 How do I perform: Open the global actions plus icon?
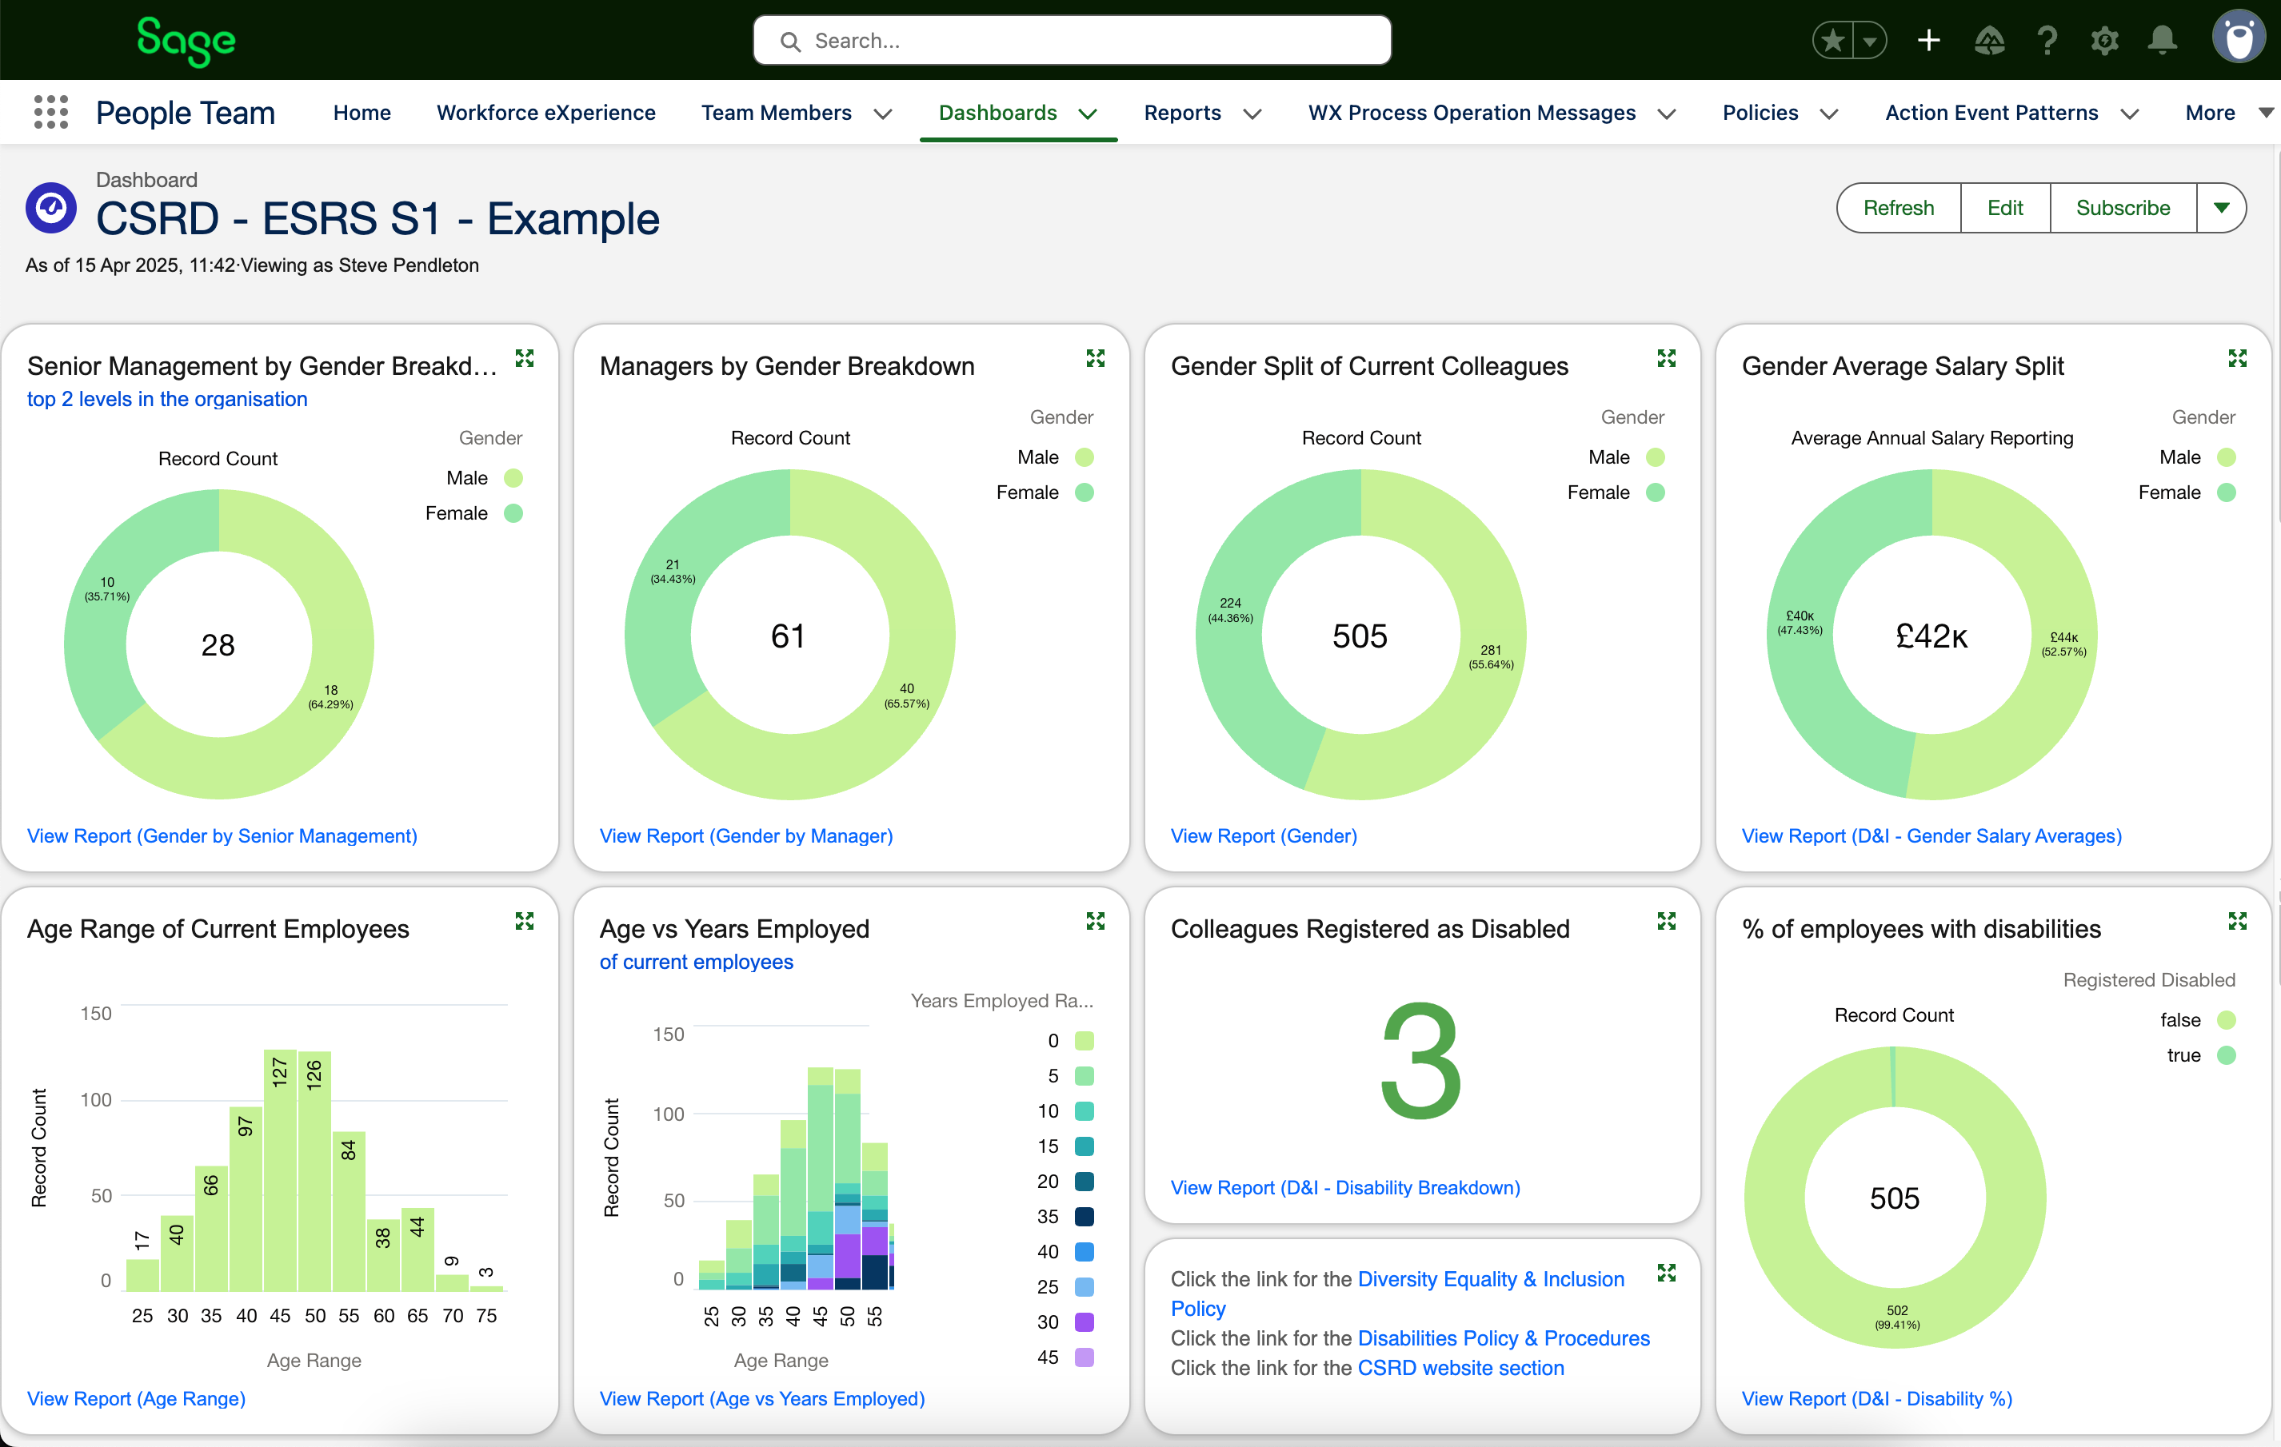click(x=1928, y=41)
